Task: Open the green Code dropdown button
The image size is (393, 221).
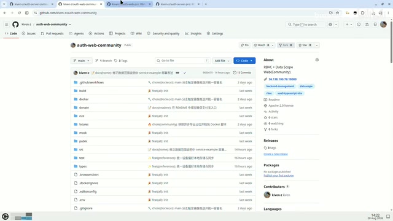Action: 244,61
